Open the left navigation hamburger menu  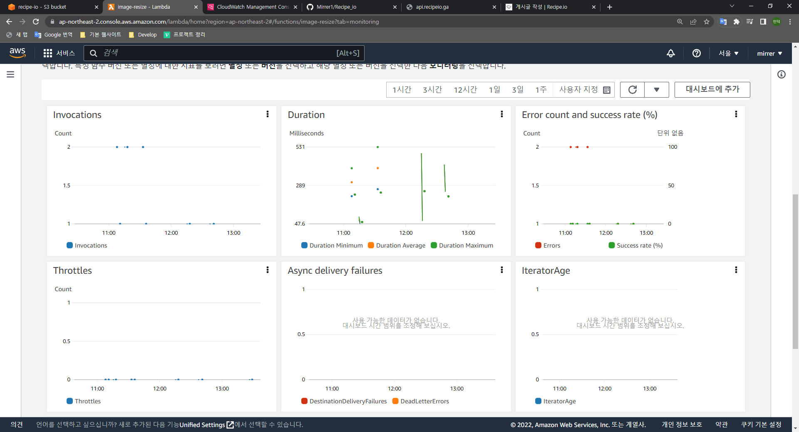click(10, 74)
